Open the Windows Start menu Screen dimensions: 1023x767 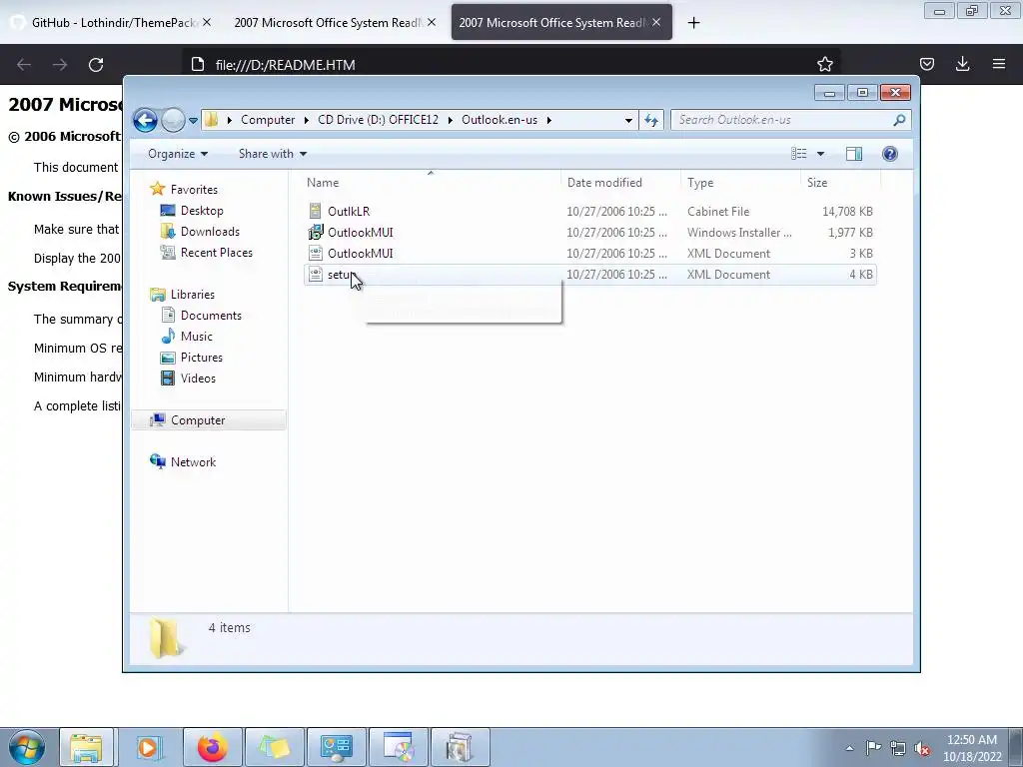27,747
